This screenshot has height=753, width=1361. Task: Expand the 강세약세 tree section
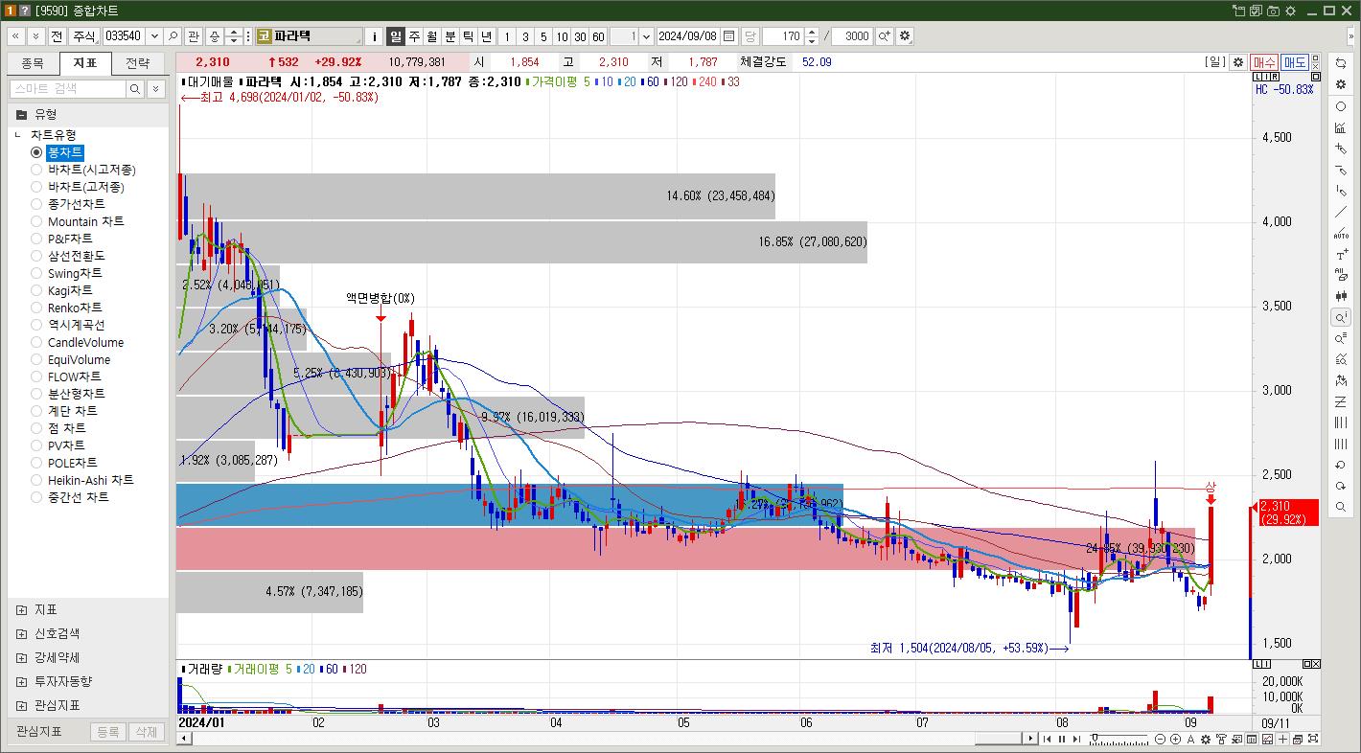click(22, 657)
